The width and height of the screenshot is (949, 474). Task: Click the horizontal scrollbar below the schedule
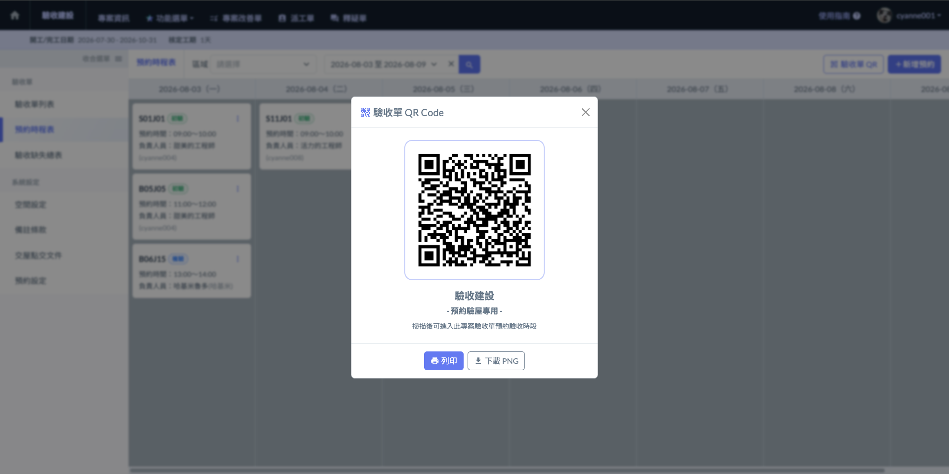pos(507,470)
